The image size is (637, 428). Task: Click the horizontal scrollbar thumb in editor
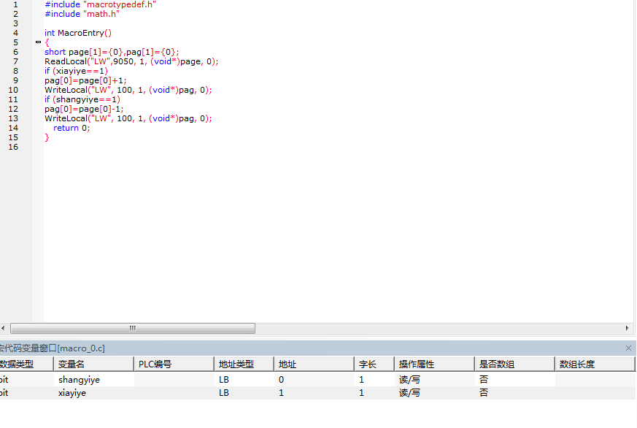pyautogui.click(x=133, y=329)
